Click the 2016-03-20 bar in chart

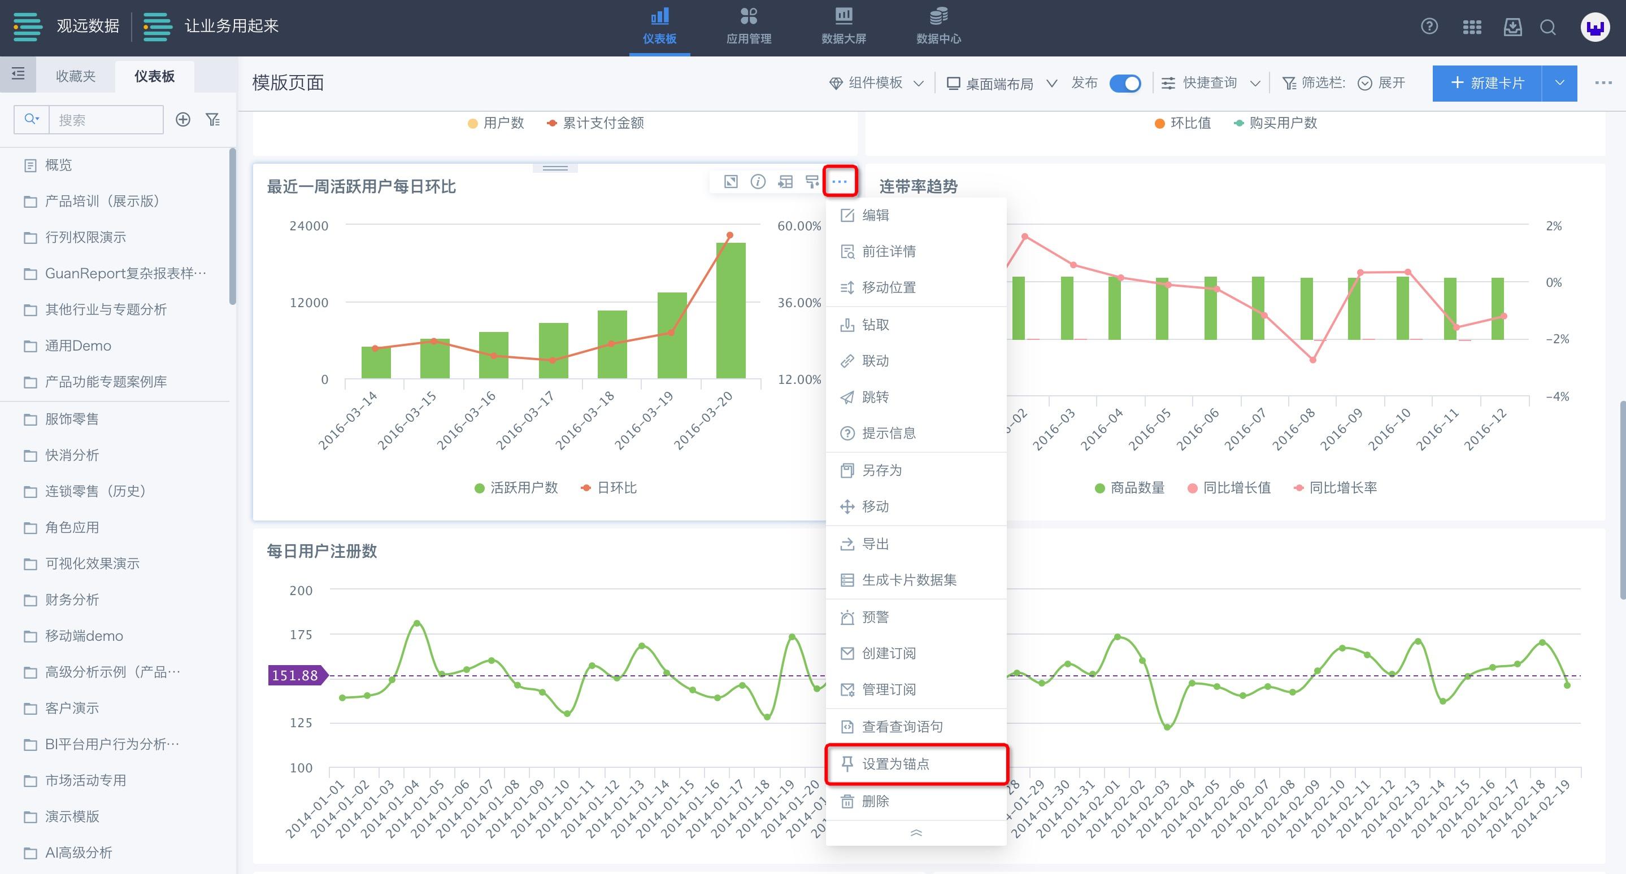coord(731,311)
